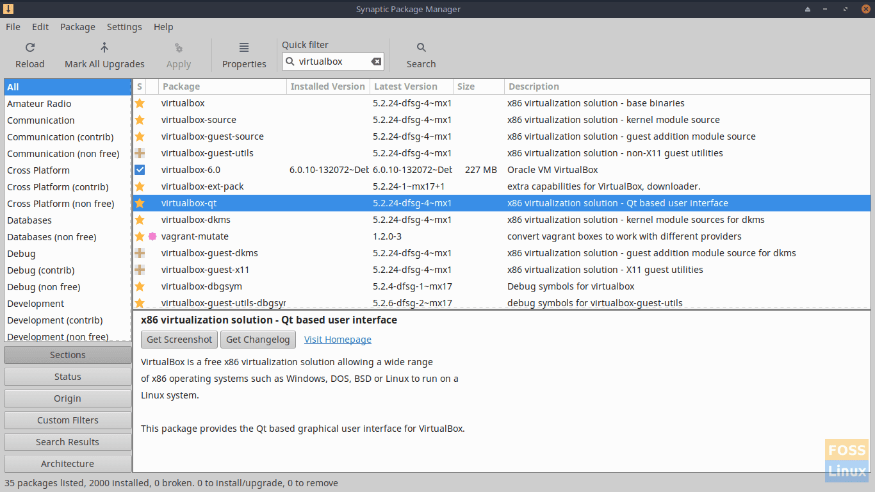Screen dimensions: 875x492
Task: Select the Databases section
Action: [x=67, y=220]
